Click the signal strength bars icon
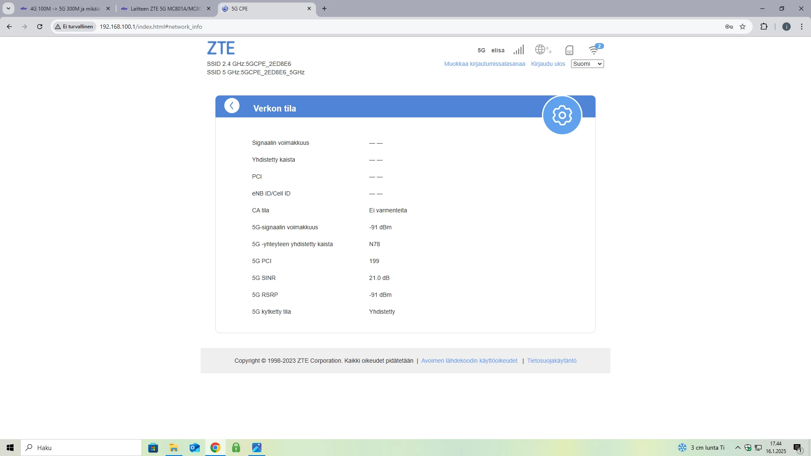The height and width of the screenshot is (456, 811). 519,50
